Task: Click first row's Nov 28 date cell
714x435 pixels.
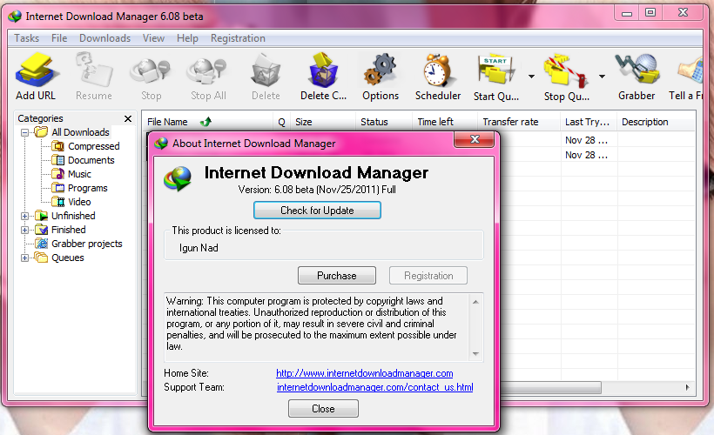Action: pyautogui.click(x=586, y=141)
